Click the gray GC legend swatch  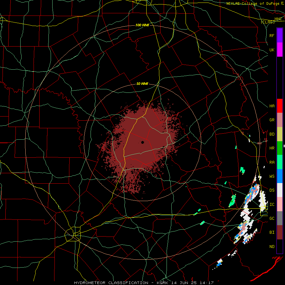[280, 218]
